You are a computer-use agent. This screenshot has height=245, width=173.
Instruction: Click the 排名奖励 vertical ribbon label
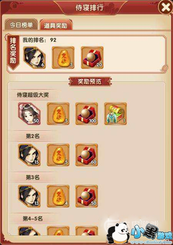(13, 52)
